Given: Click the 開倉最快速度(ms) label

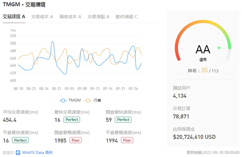Looking at the screenshot, I should 123,112.
